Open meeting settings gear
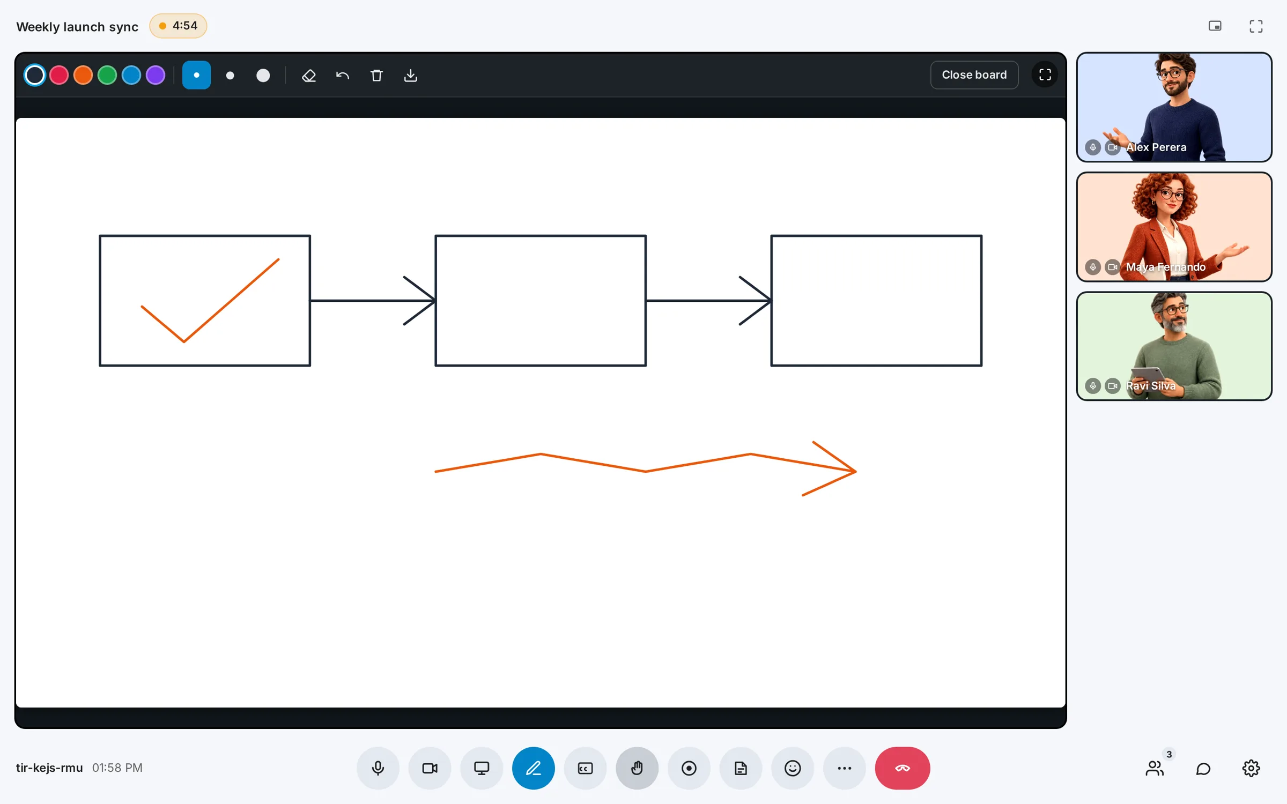1287x804 pixels. tap(1251, 768)
